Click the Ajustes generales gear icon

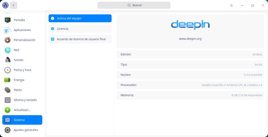[8, 130]
